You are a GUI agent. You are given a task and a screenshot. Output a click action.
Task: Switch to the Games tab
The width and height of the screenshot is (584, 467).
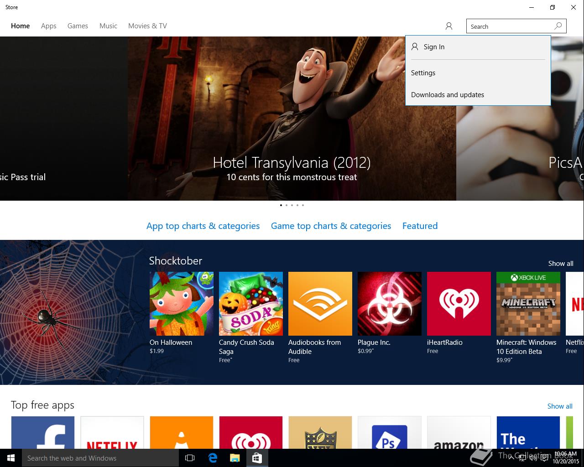[x=78, y=26]
